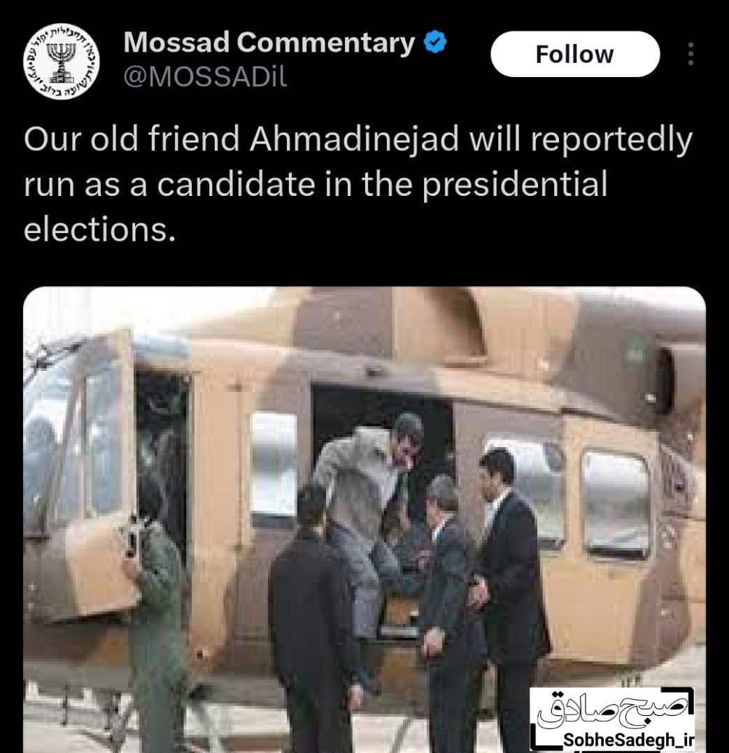Visit the @MOSSADil handle link
The width and height of the screenshot is (729, 753).
click(x=205, y=77)
